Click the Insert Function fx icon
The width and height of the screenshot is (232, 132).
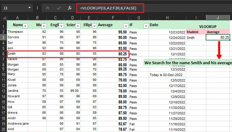[69, 8]
